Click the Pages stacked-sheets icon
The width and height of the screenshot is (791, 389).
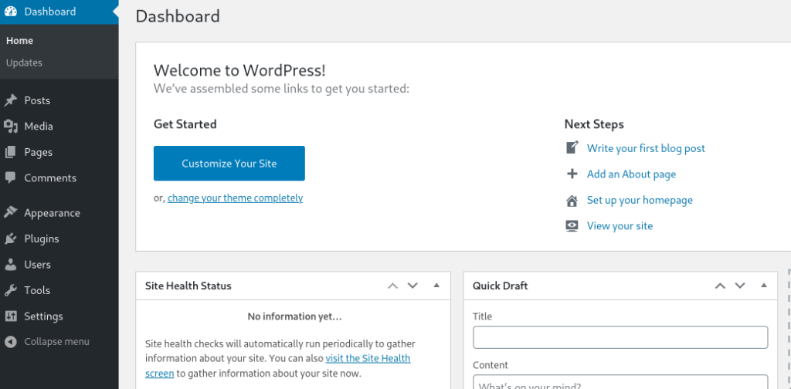pyautogui.click(x=11, y=152)
